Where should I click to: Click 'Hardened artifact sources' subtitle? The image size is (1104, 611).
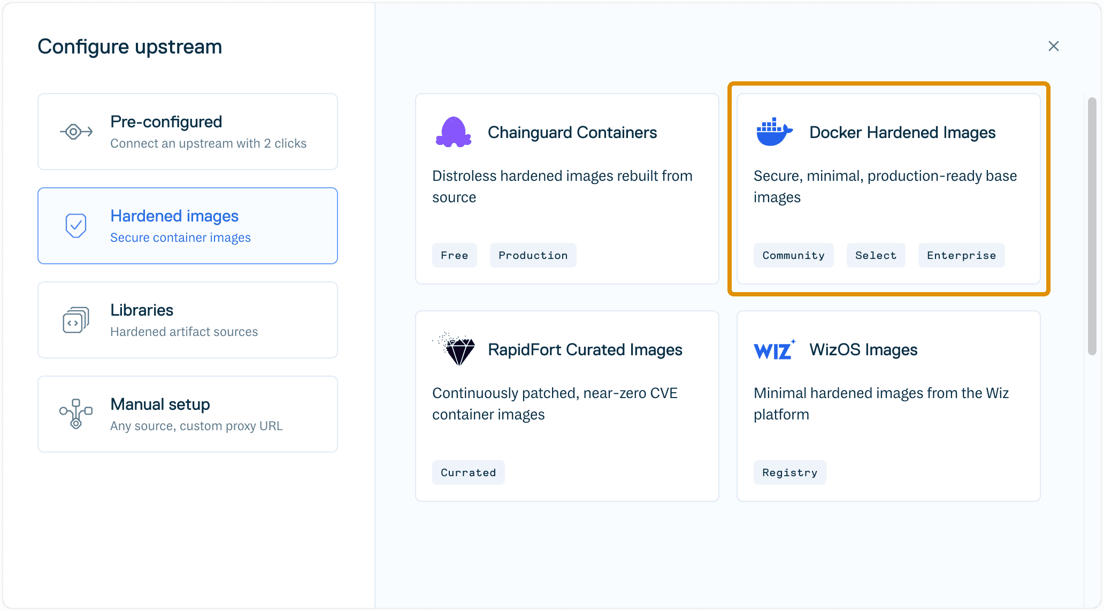(x=184, y=332)
